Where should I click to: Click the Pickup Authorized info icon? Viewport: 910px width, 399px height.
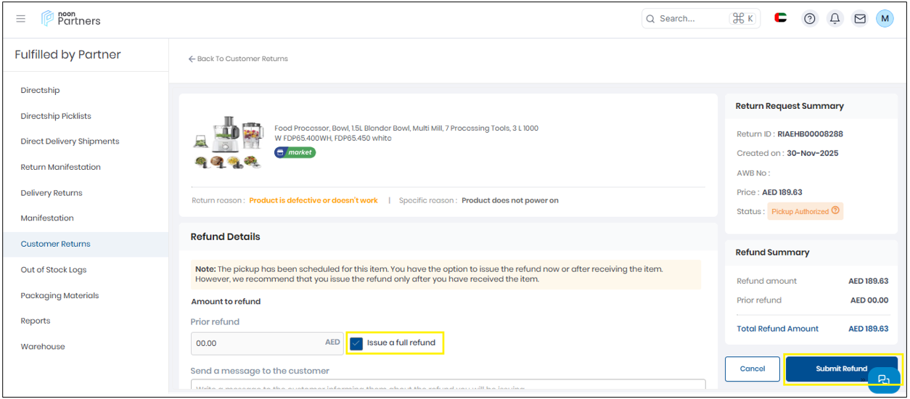[835, 211]
